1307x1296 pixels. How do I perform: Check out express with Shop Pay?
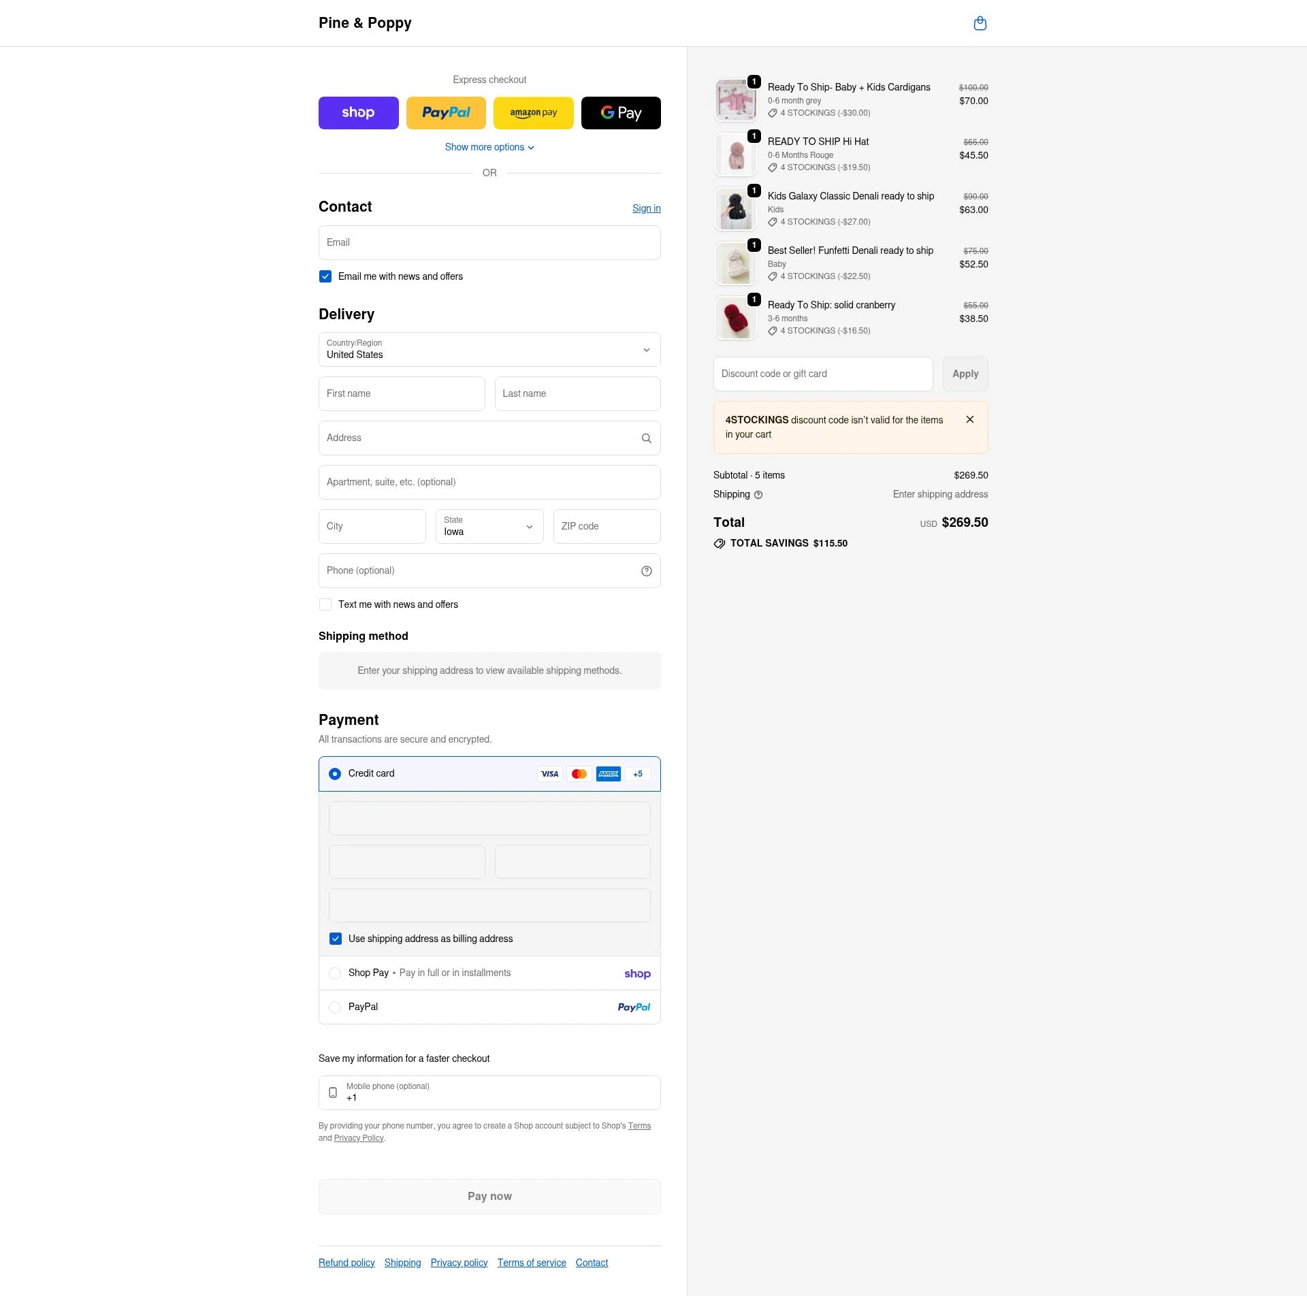[x=358, y=112]
